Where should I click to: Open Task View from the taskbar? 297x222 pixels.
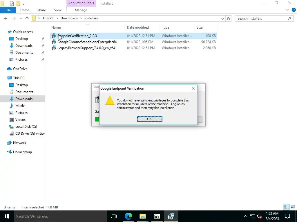click(114, 216)
